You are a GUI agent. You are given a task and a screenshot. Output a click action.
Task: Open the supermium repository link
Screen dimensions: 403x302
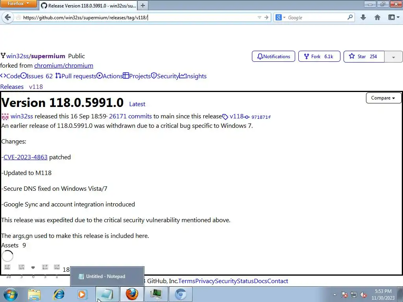click(x=48, y=56)
